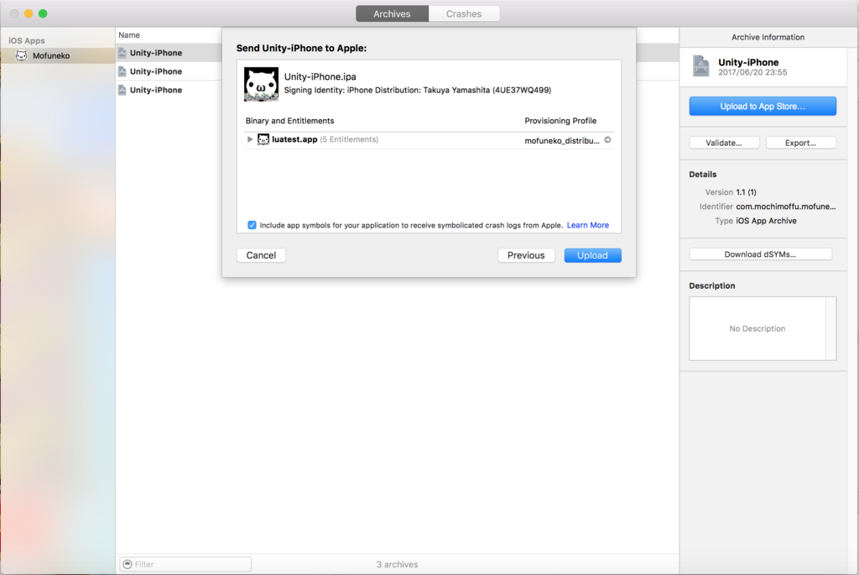Click the Filter field at bottom

(185, 564)
